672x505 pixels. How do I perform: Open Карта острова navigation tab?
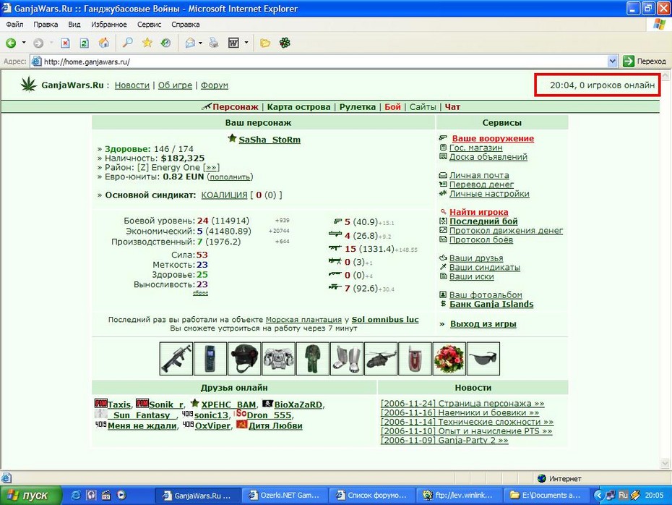(298, 107)
